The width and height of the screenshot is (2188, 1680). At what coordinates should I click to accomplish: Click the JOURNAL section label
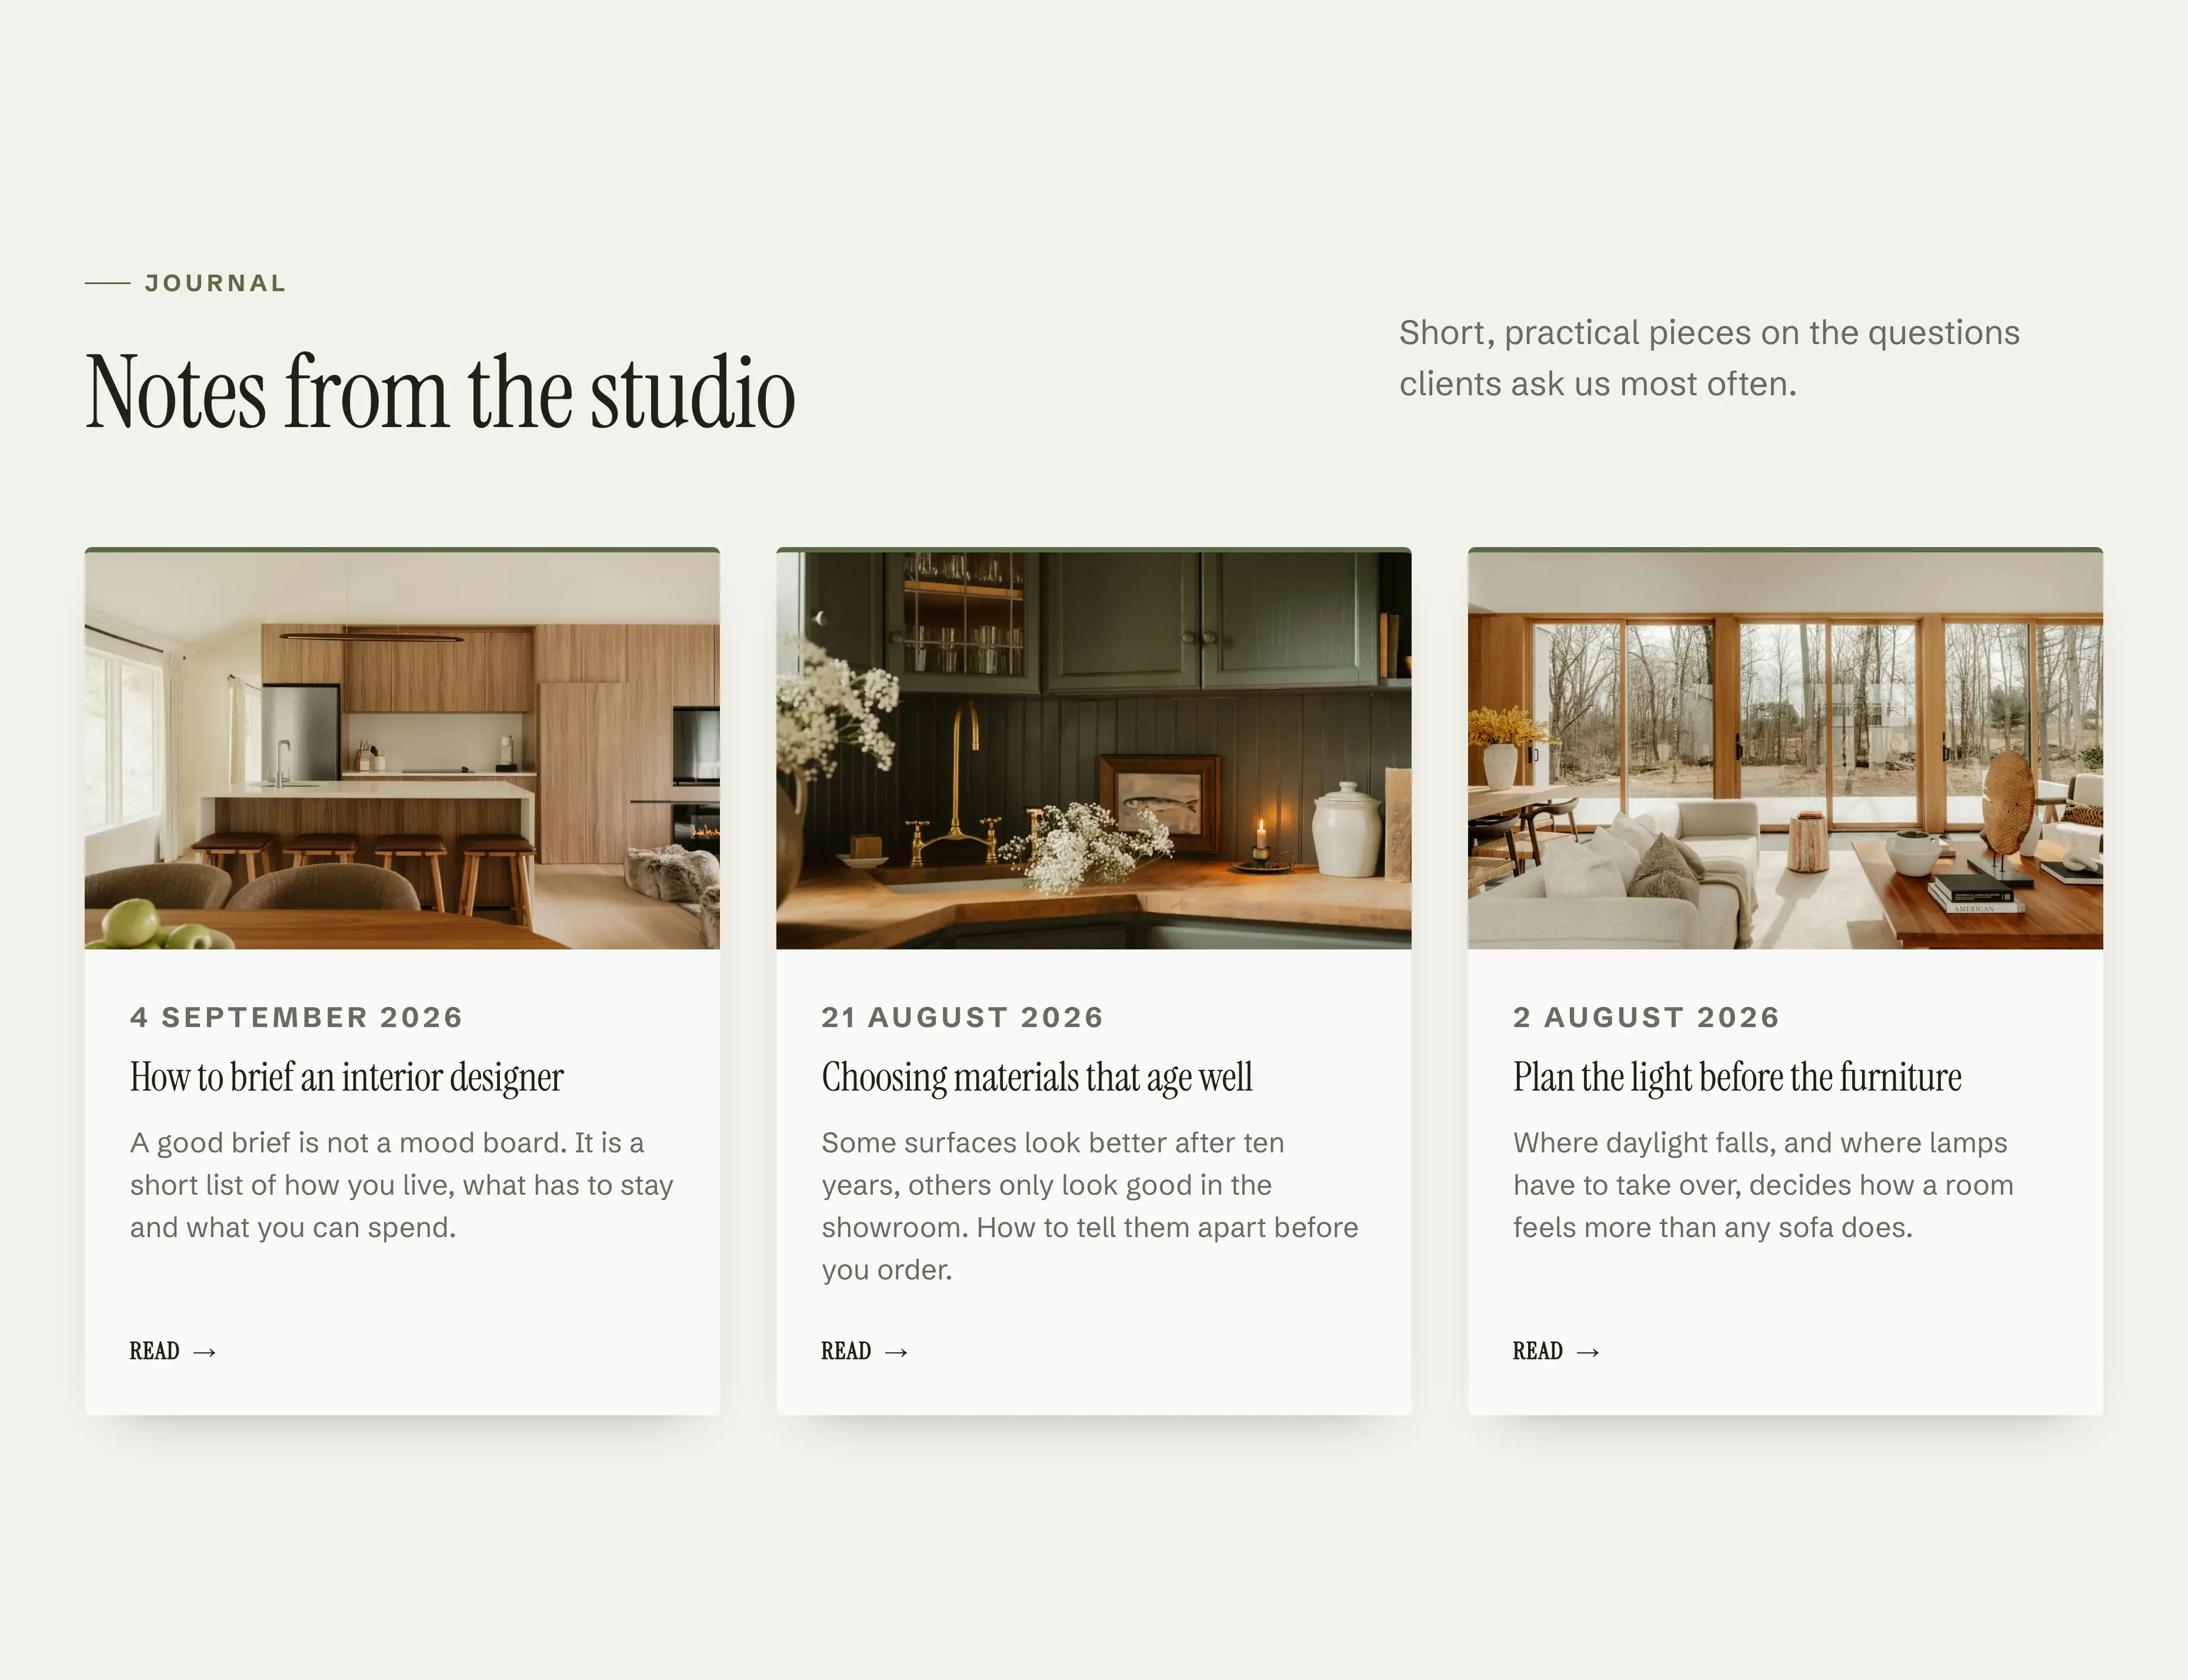(216, 283)
